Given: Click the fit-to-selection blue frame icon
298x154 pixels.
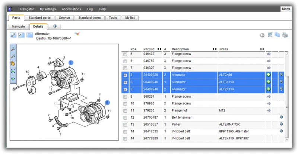Looking at the screenshot, I should pos(13,71).
